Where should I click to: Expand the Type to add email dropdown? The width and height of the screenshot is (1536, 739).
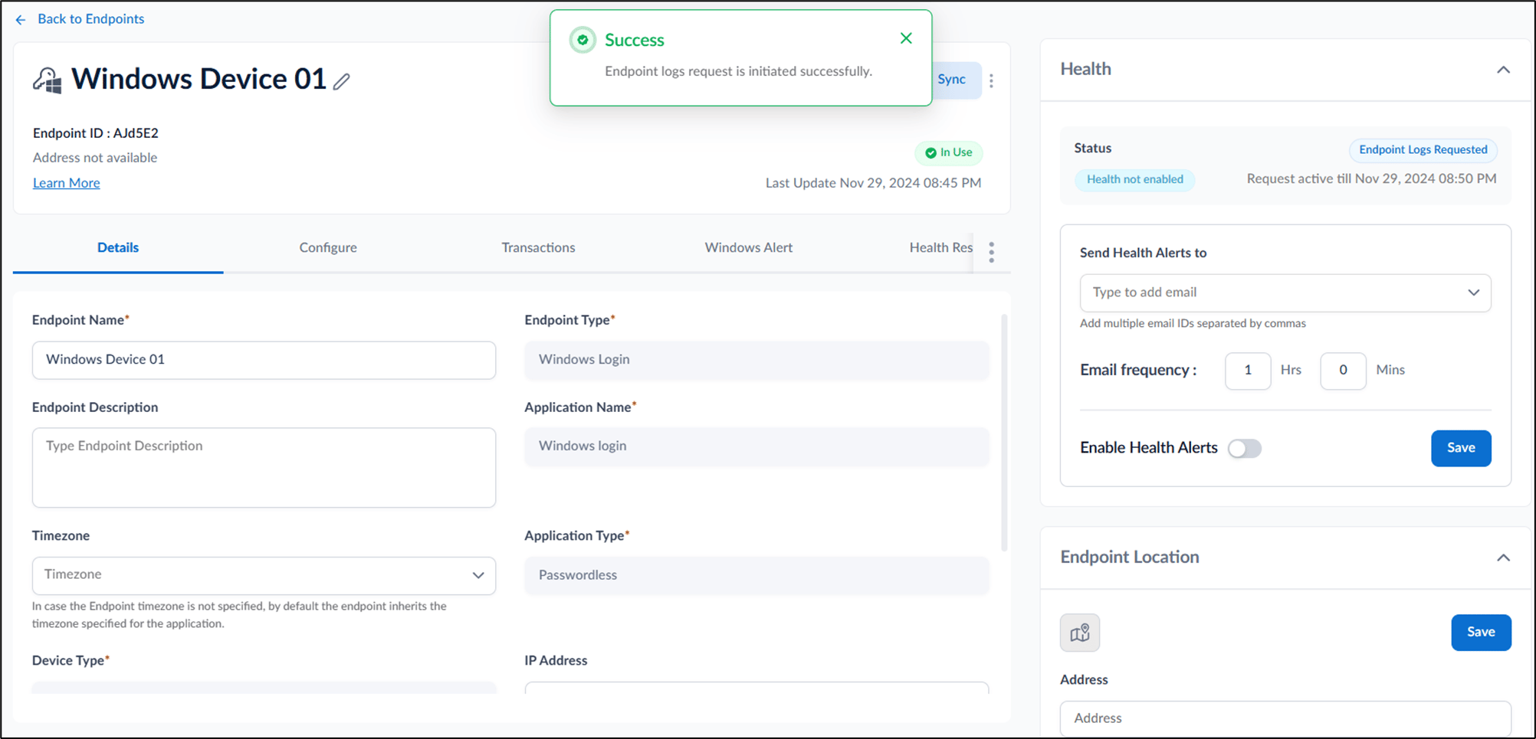coord(1285,293)
